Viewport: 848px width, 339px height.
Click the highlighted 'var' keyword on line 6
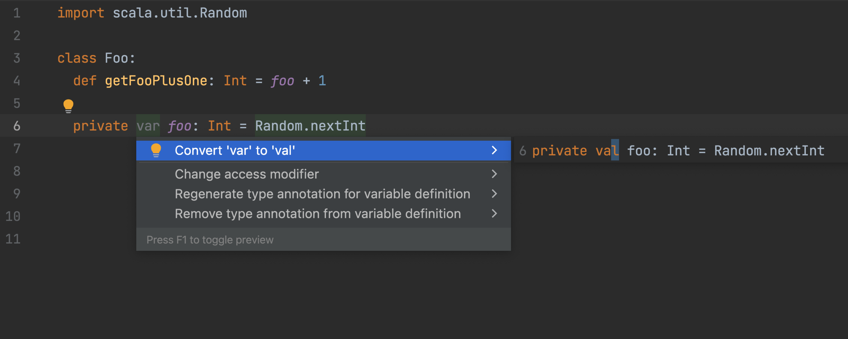(x=148, y=126)
